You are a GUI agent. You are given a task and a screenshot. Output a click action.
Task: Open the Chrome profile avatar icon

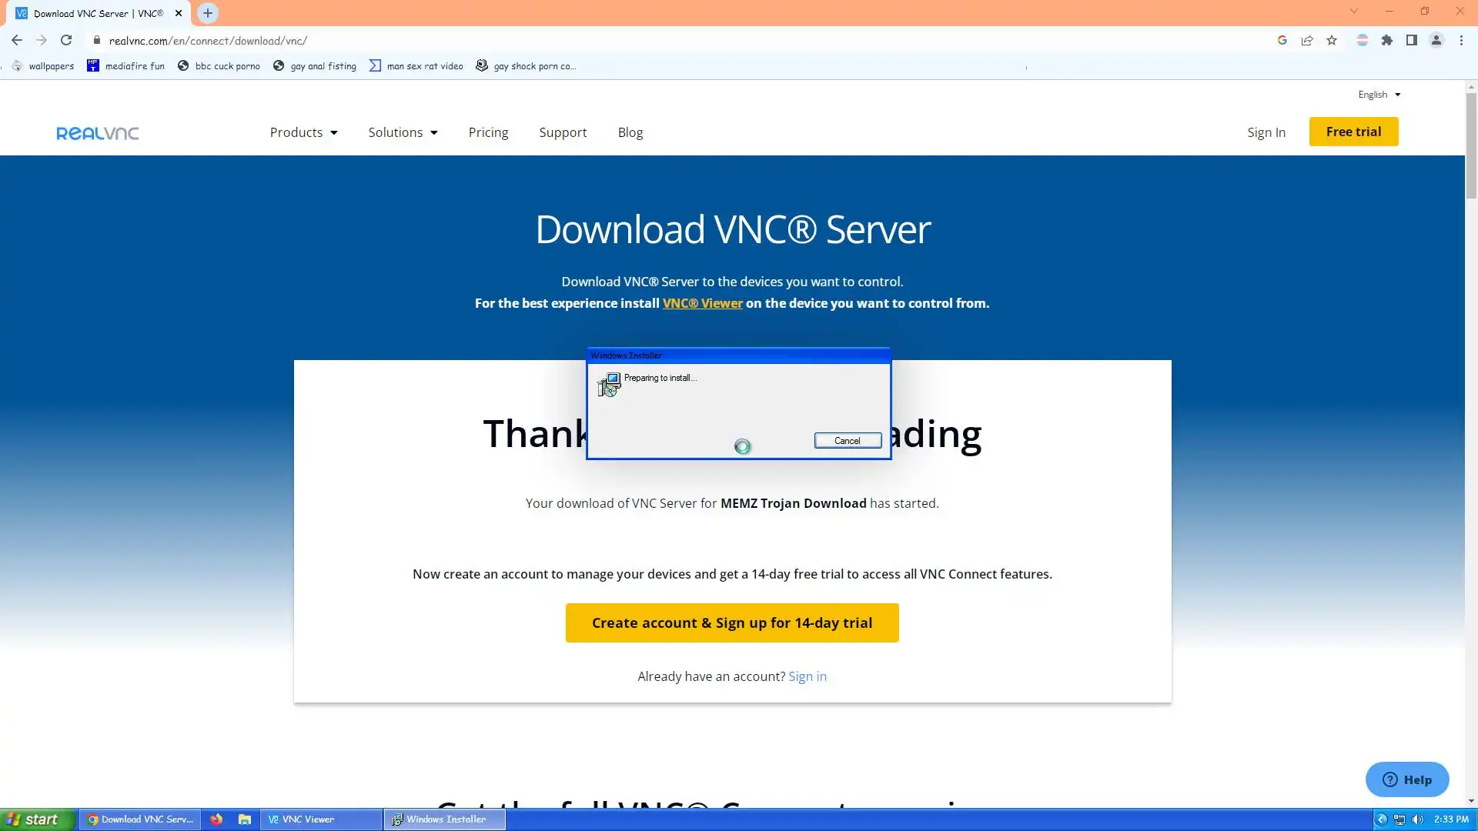point(1436,40)
